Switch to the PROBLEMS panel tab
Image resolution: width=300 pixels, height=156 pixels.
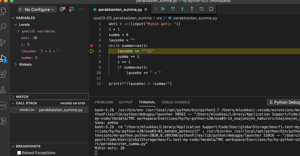104,102
